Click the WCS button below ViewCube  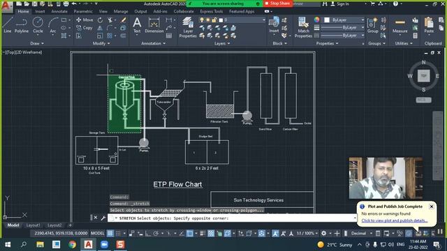pos(424,100)
